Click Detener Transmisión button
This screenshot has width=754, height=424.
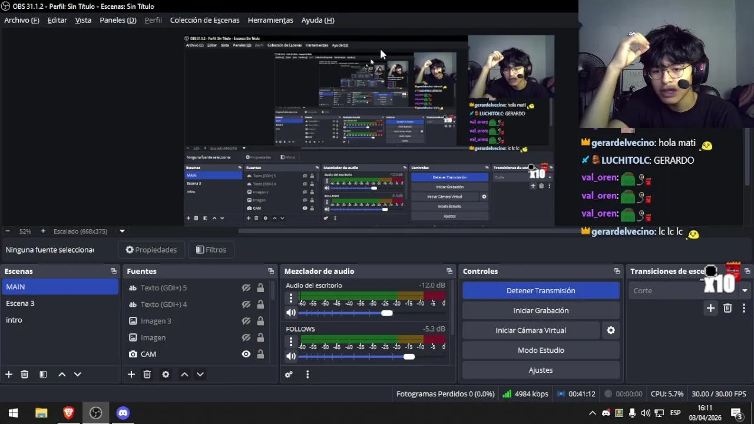[541, 290]
